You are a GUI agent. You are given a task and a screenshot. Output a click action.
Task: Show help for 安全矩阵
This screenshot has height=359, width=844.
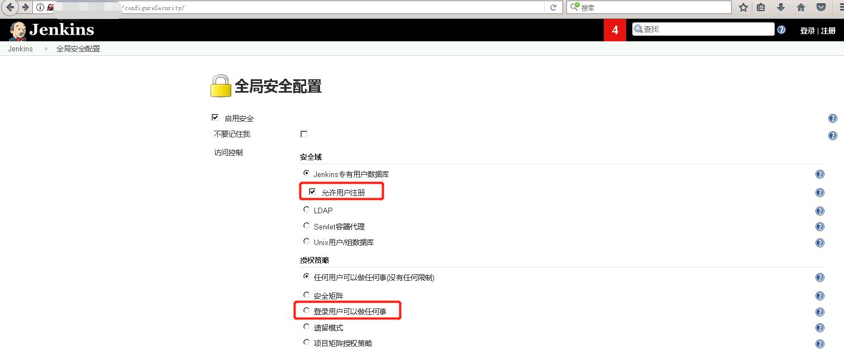coord(820,296)
